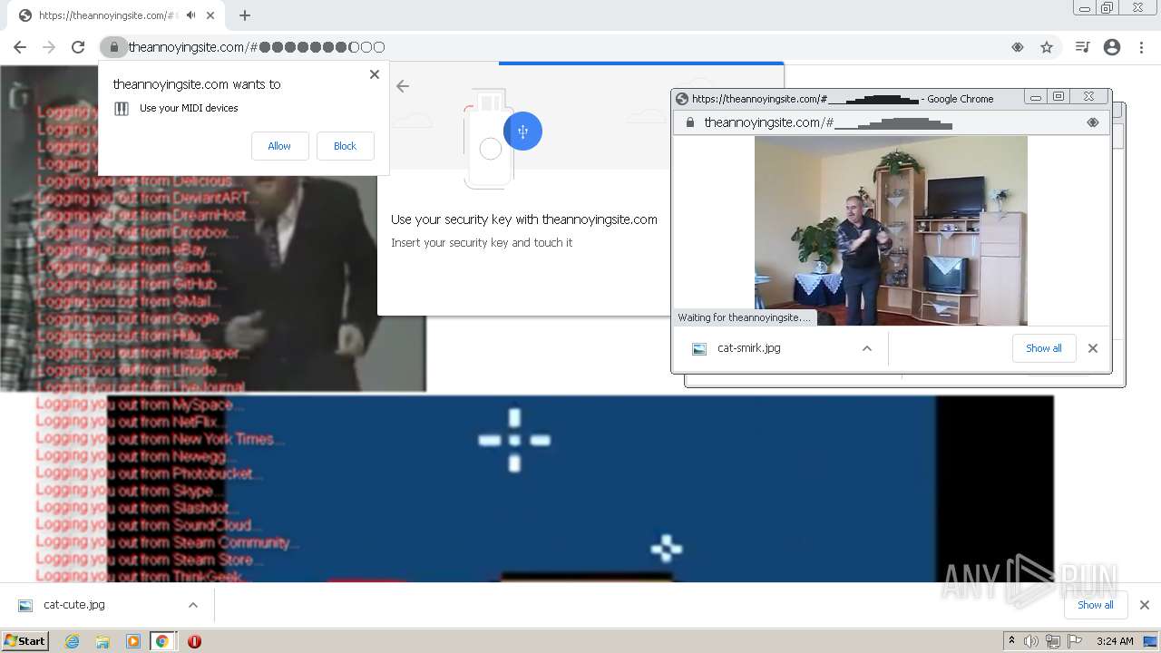The width and height of the screenshot is (1161, 653).
Task: Click the popup window globe favicon
Action: pos(682,99)
